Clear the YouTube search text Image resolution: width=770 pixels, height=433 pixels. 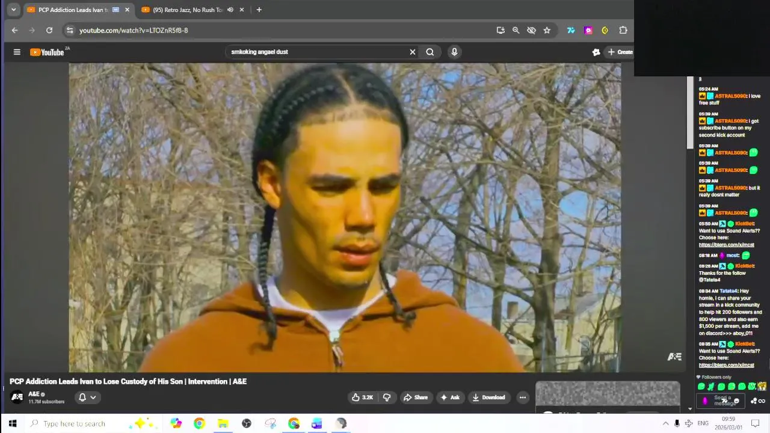pyautogui.click(x=413, y=52)
